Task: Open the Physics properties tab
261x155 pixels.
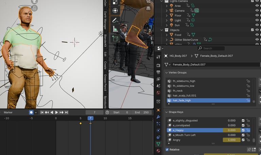Action: coord(158,130)
